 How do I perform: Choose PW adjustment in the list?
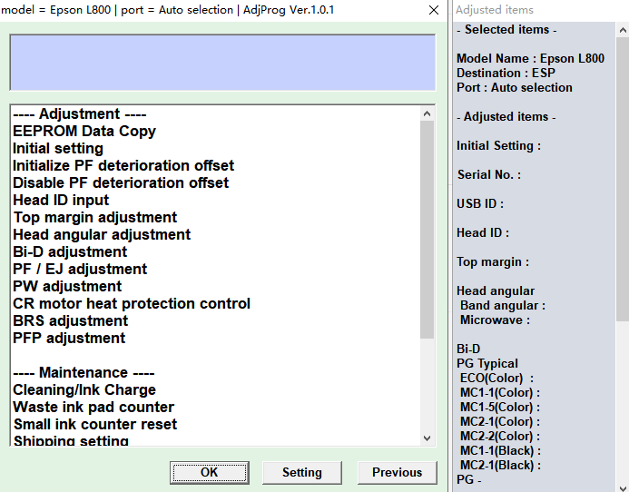tap(67, 287)
